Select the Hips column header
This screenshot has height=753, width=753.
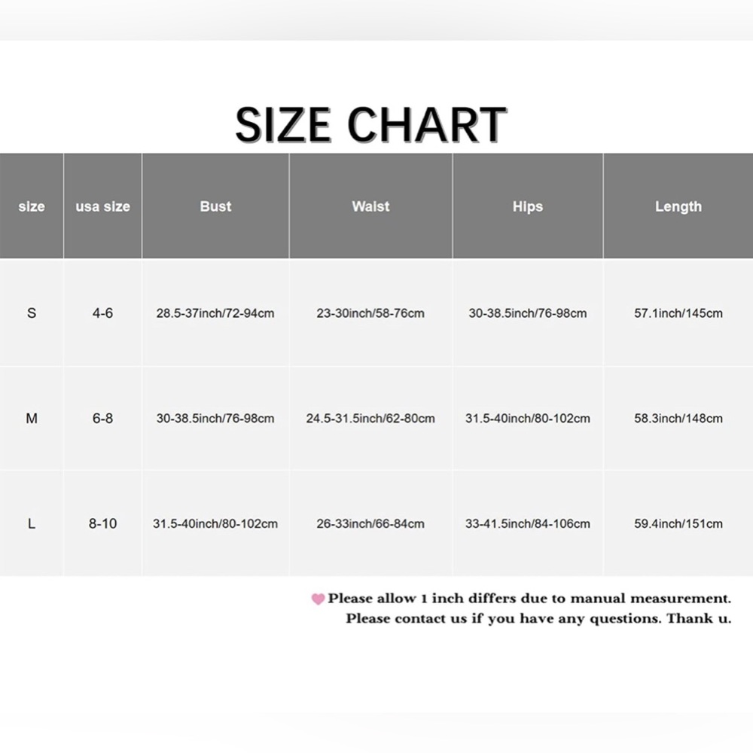[x=528, y=206]
